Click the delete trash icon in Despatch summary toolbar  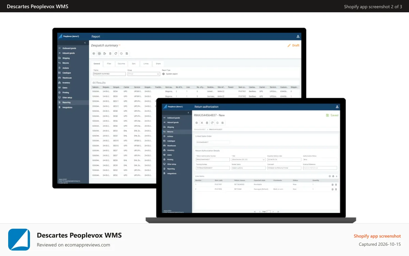point(110,54)
